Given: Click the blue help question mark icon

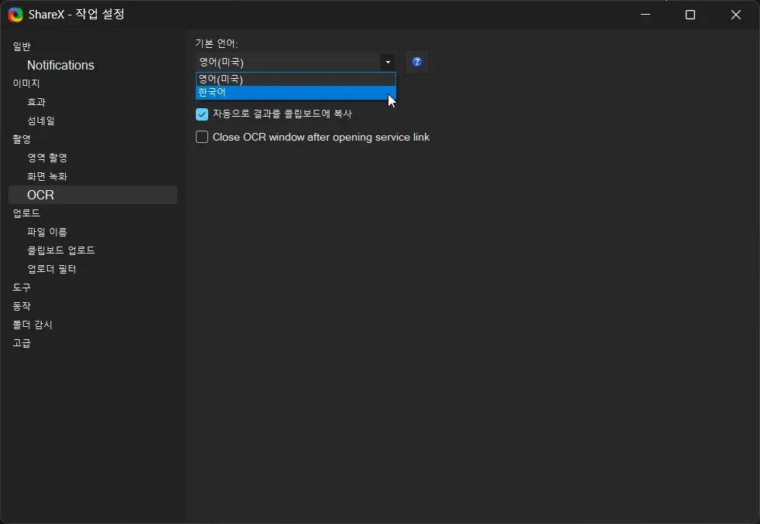Looking at the screenshot, I should coord(417,62).
